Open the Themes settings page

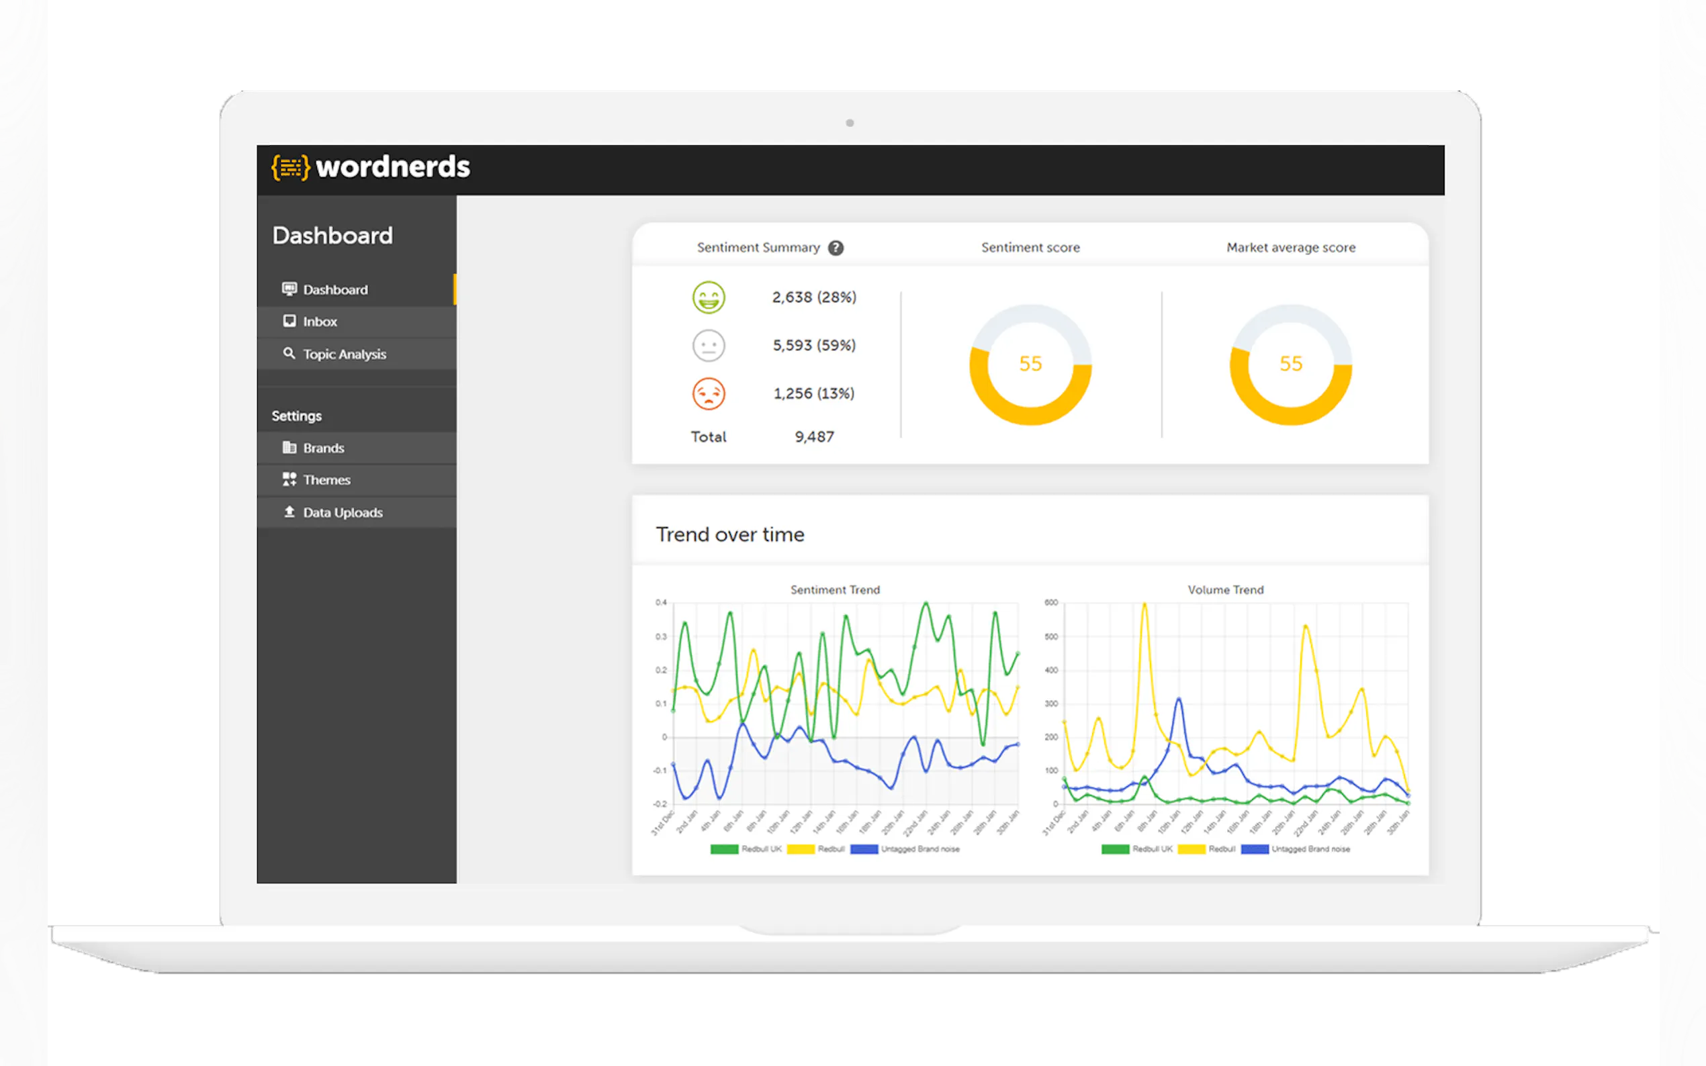coord(326,480)
